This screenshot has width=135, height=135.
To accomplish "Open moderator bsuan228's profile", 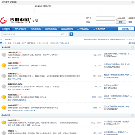I will tap(20, 89).
